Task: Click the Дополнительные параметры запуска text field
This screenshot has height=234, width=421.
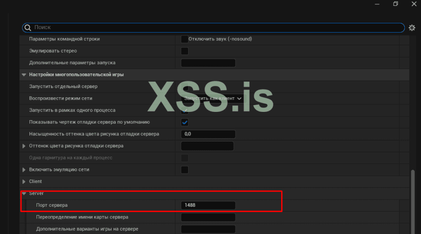Action: 208,63
